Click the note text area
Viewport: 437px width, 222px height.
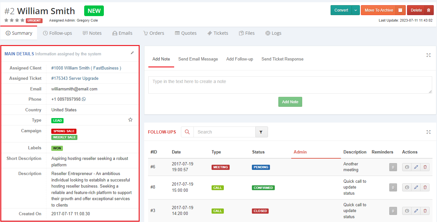click(x=290, y=85)
